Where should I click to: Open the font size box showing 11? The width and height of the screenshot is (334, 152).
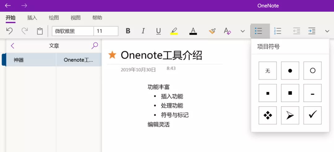coord(106,31)
